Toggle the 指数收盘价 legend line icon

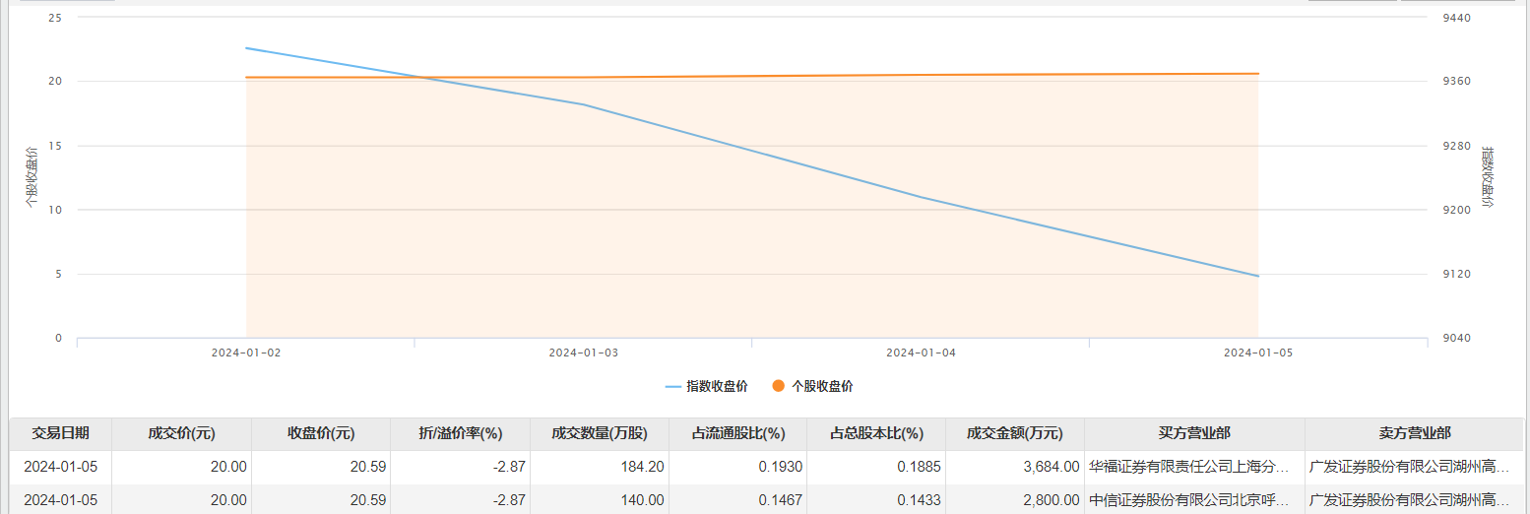click(673, 387)
